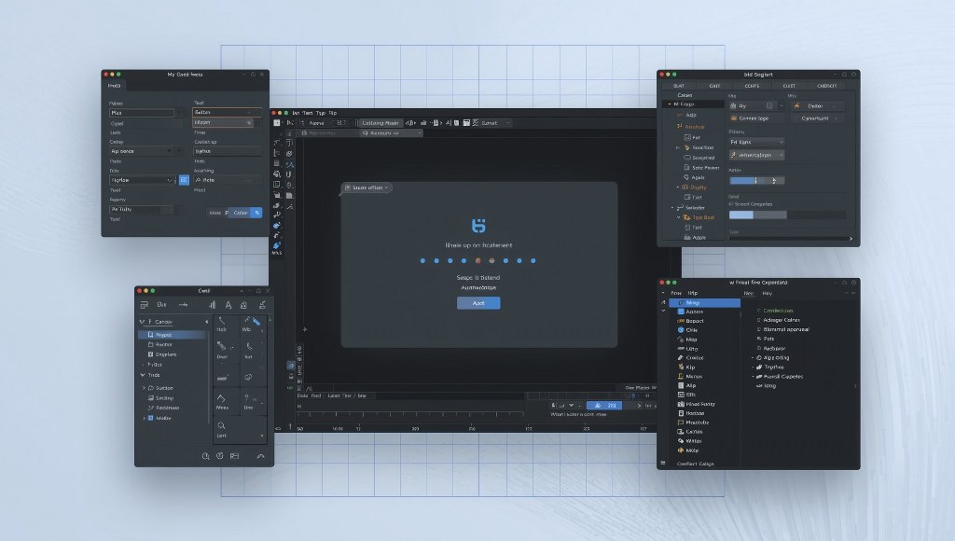Collapse the Type Bool node in bld Soglart tree
Image resolution: width=955 pixels, height=541 pixels.
click(679, 217)
